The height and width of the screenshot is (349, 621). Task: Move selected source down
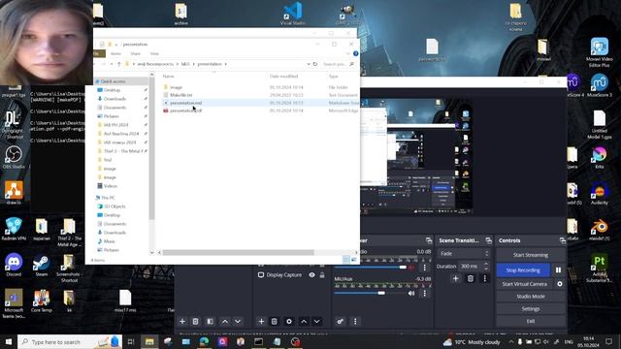coord(317,321)
